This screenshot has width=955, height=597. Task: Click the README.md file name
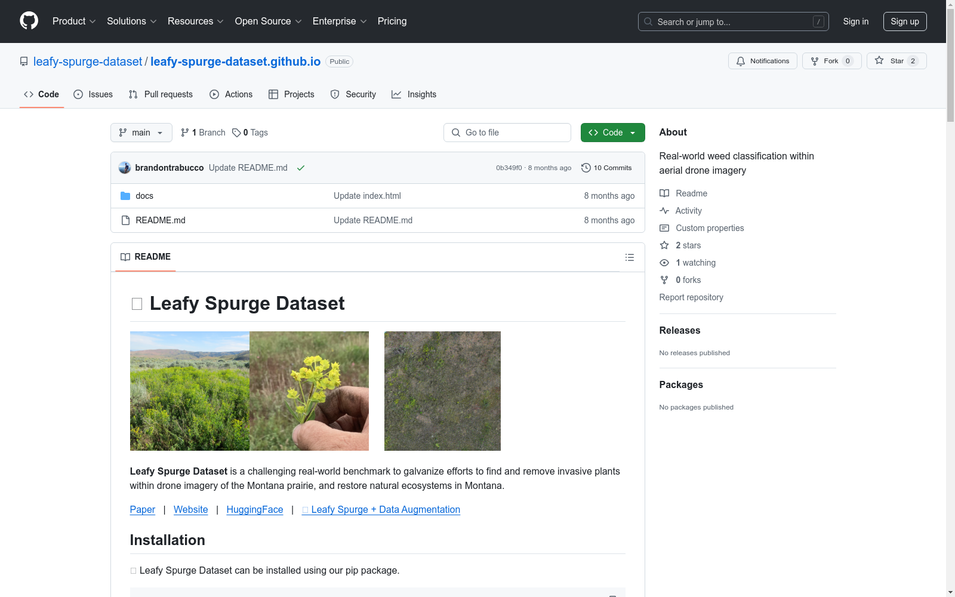(x=161, y=220)
